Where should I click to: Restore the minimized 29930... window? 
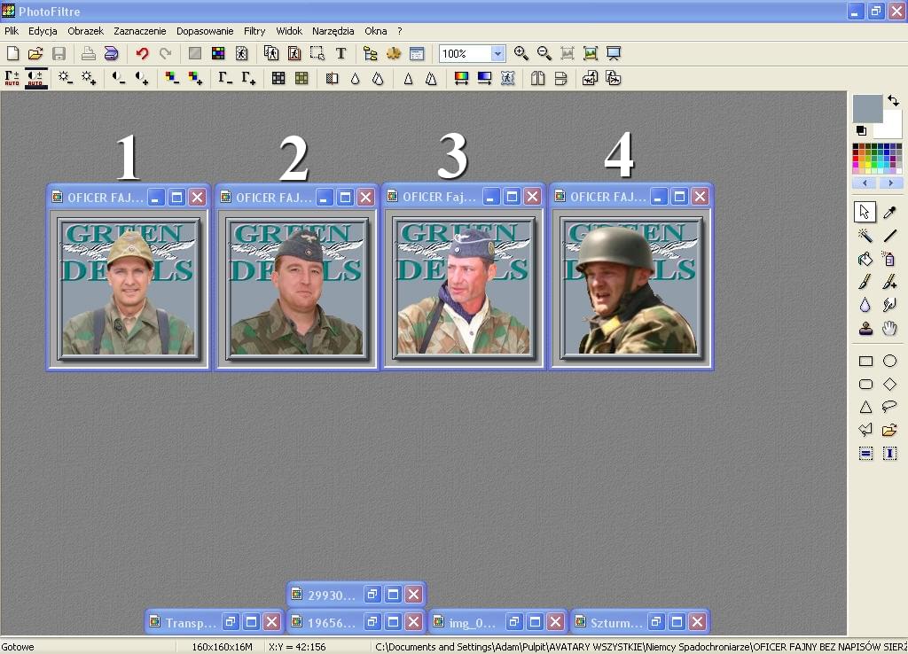(372, 595)
